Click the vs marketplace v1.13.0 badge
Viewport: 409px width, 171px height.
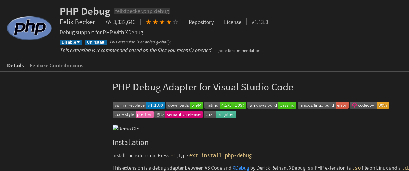139,105
